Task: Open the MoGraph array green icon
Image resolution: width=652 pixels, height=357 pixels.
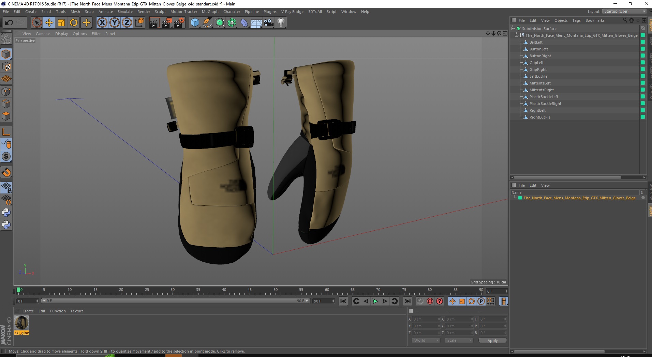Action: (232, 23)
